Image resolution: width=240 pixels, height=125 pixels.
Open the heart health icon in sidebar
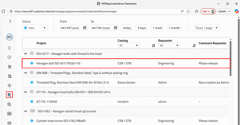[9, 57]
